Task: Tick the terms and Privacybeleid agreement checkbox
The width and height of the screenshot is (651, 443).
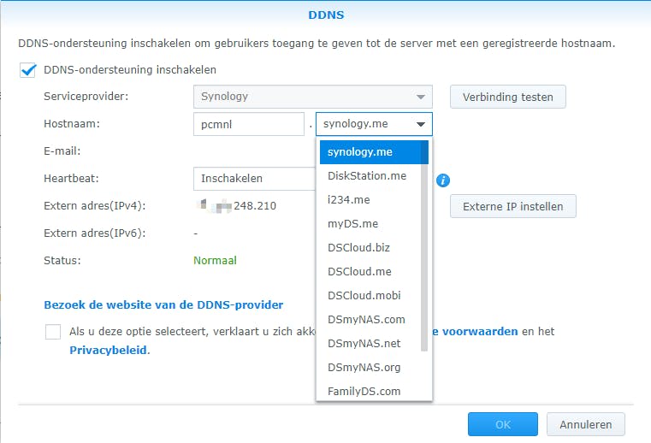Action: 53,332
